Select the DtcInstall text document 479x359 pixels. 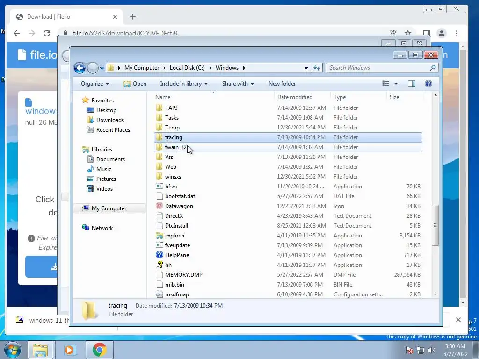(x=288, y=226)
